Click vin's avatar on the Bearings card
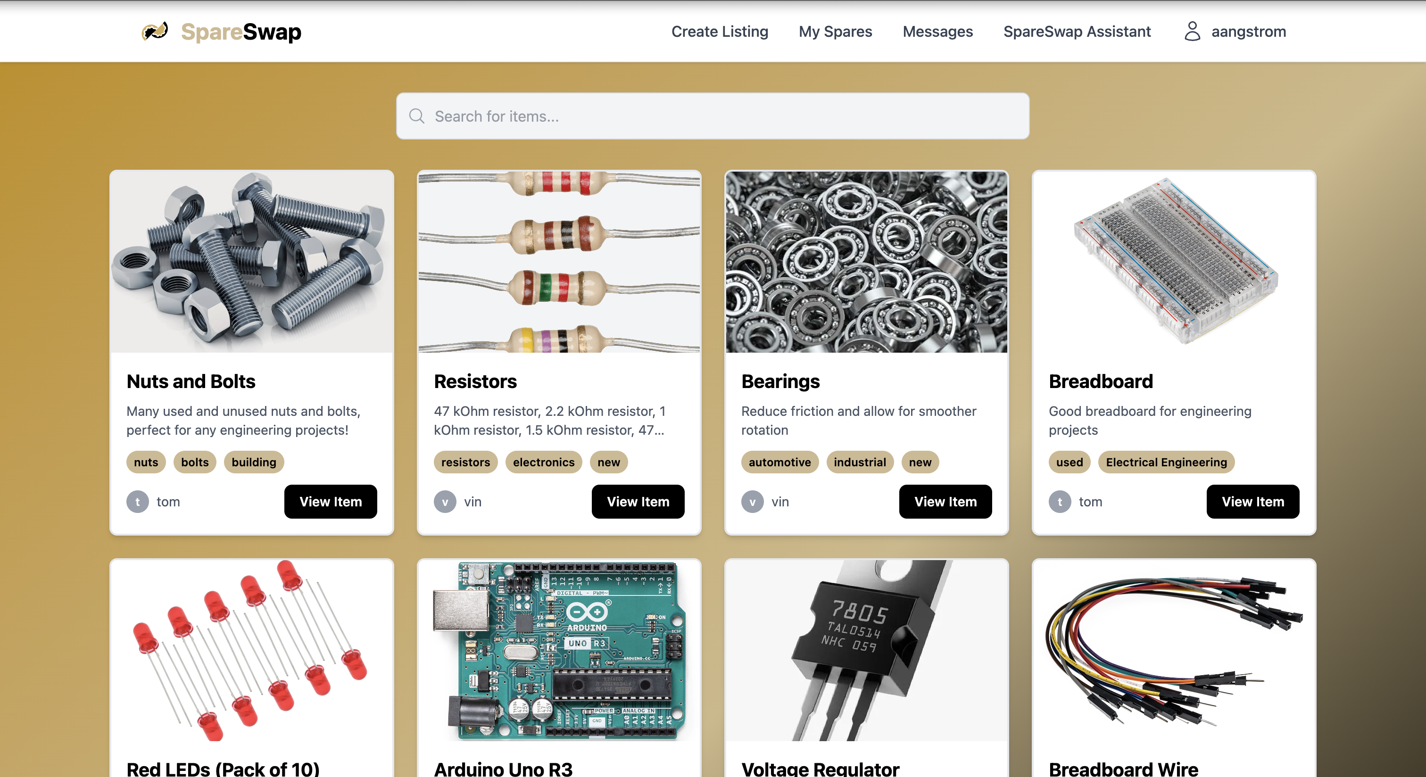 (x=752, y=501)
